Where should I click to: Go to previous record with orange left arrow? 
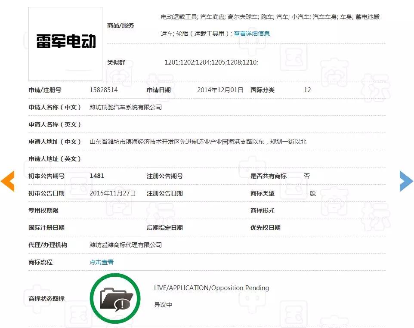tap(8, 181)
